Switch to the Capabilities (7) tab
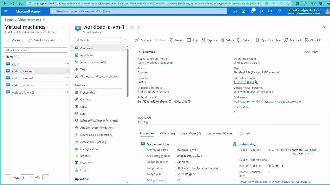Screen dimensions: 330x185 click(x=191, y=133)
